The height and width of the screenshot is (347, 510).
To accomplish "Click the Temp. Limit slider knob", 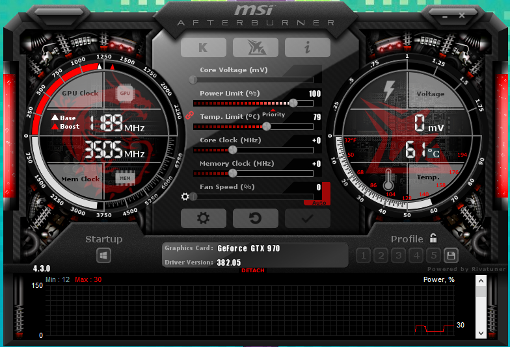I will point(267,126).
